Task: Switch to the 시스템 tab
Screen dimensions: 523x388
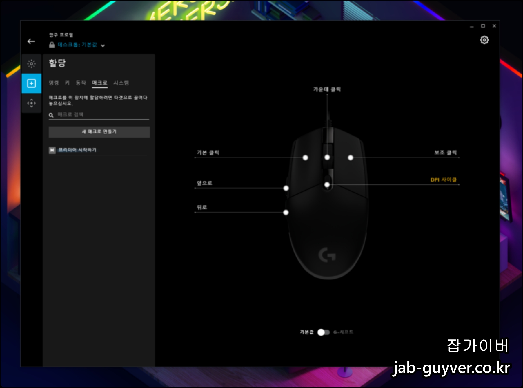Action: click(121, 83)
